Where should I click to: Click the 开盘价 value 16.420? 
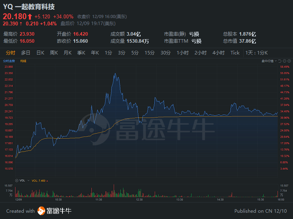click(80, 34)
